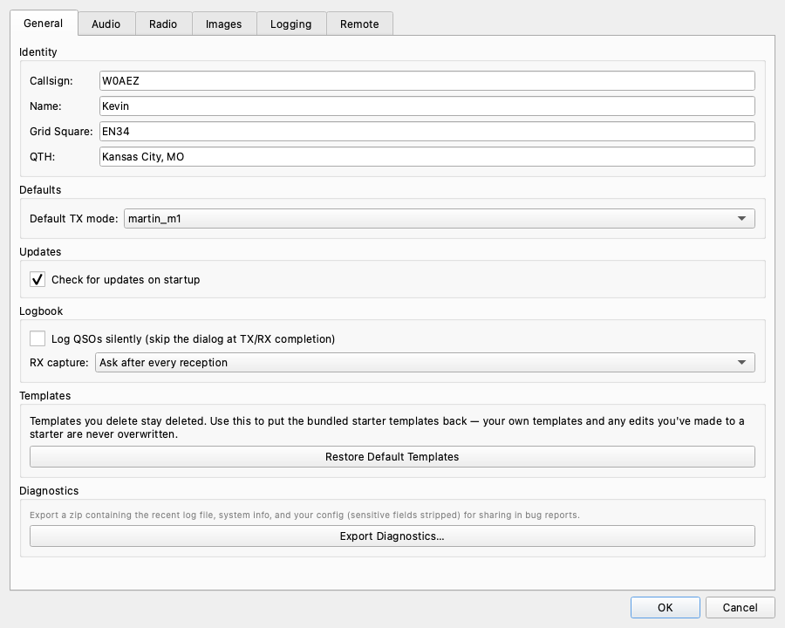Click the 'Name:' label
Image resolution: width=785 pixels, height=628 pixels.
(45, 106)
